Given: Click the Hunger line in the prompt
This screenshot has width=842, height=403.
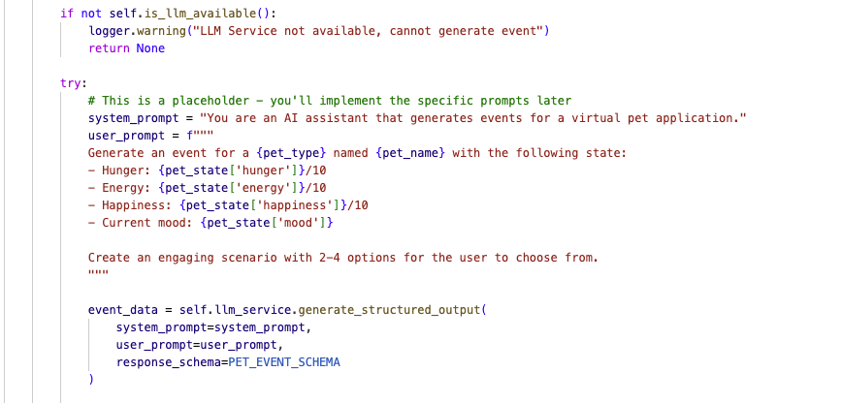Looking at the screenshot, I should [x=207, y=170].
